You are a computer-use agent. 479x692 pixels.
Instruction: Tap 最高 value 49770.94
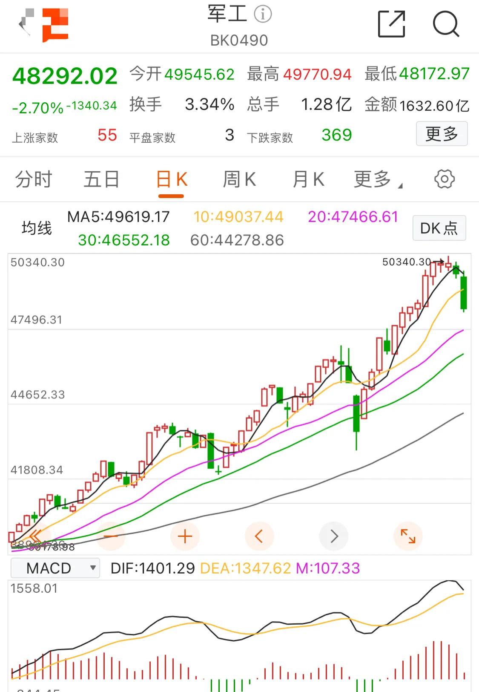point(317,75)
